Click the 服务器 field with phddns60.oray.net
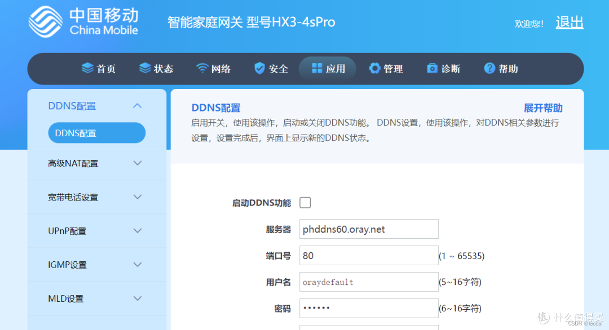 (369, 229)
